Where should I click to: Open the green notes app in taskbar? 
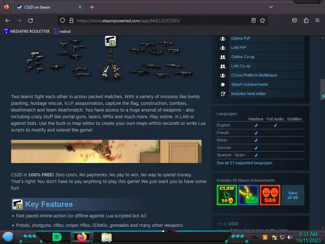click(57, 237)
